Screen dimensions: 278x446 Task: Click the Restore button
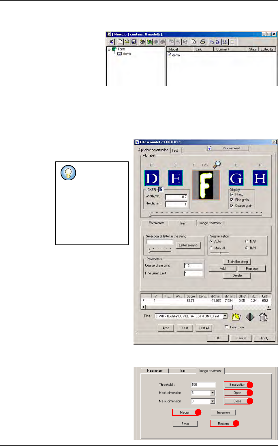point(223,424)
